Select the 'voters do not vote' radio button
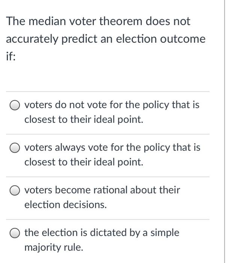 click(x=15, y=105)
